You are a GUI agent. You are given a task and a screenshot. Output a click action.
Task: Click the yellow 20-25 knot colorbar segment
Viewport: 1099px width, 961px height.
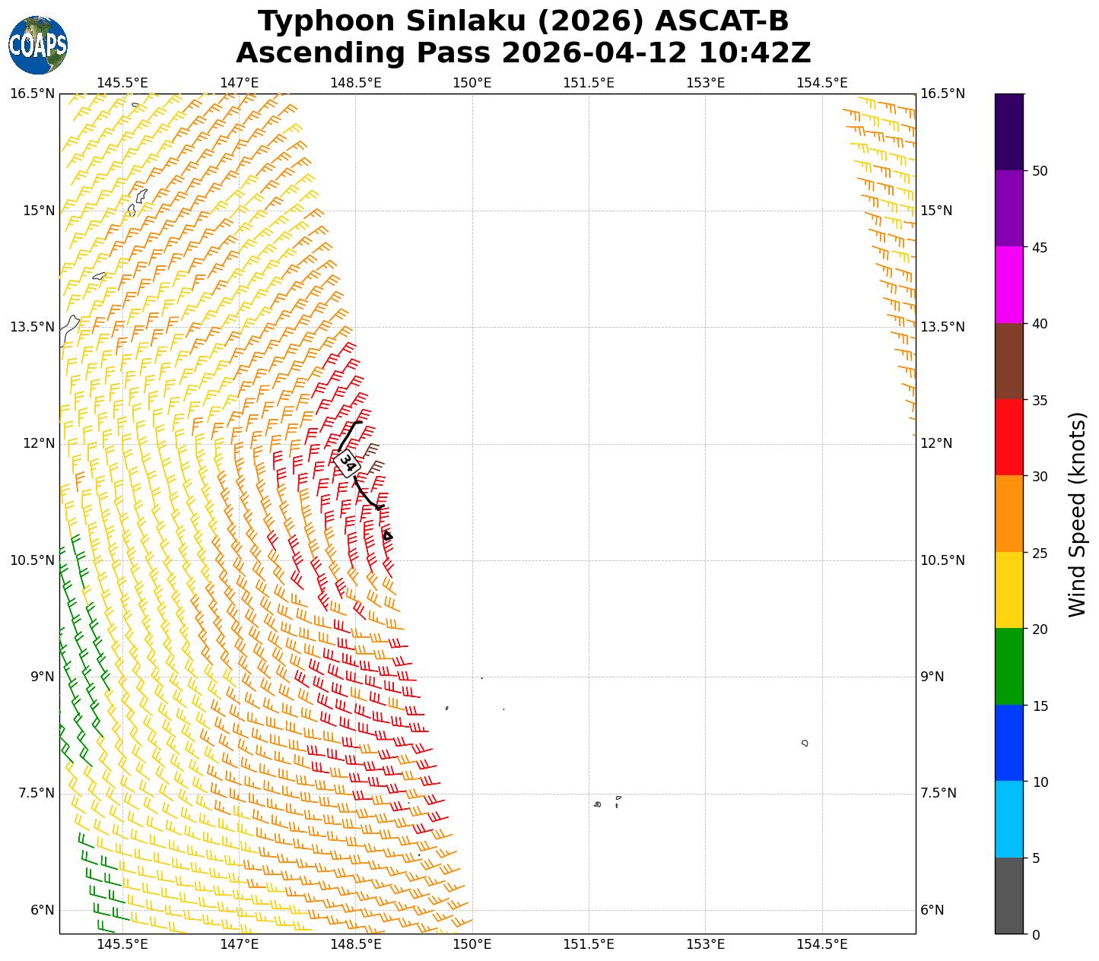click(x=1009, y=590)
